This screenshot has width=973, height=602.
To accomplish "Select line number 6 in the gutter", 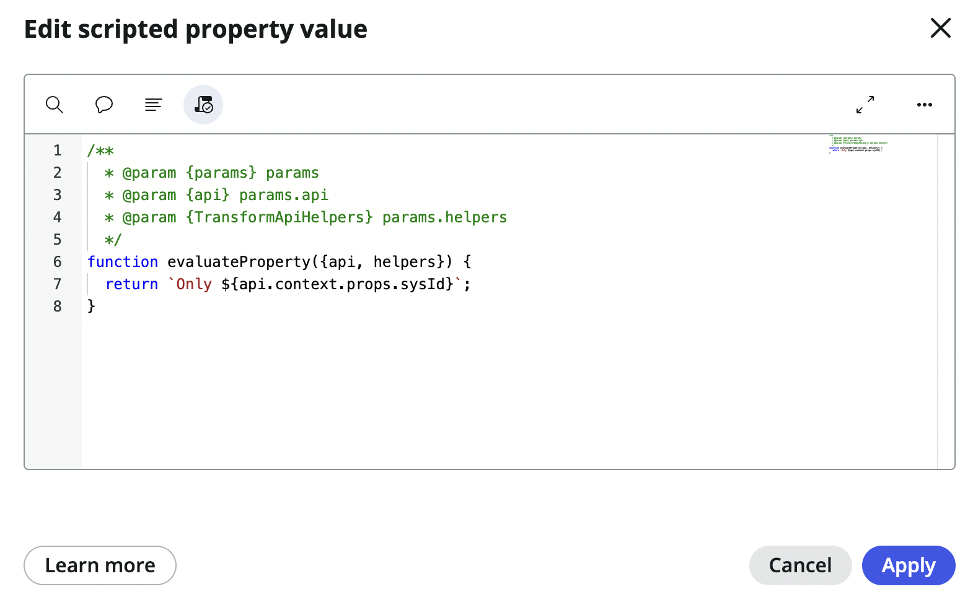I will pos(58,262).
